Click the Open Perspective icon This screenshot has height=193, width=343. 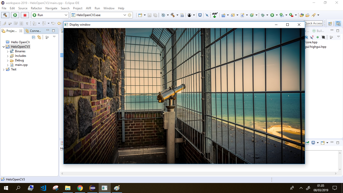point(330,23)
